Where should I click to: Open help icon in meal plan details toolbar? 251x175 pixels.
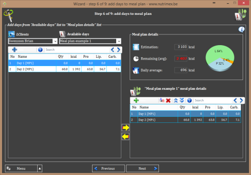click(189, 101)
